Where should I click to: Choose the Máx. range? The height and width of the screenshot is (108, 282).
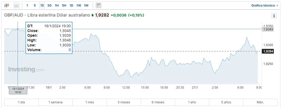[x=260, y=102]
